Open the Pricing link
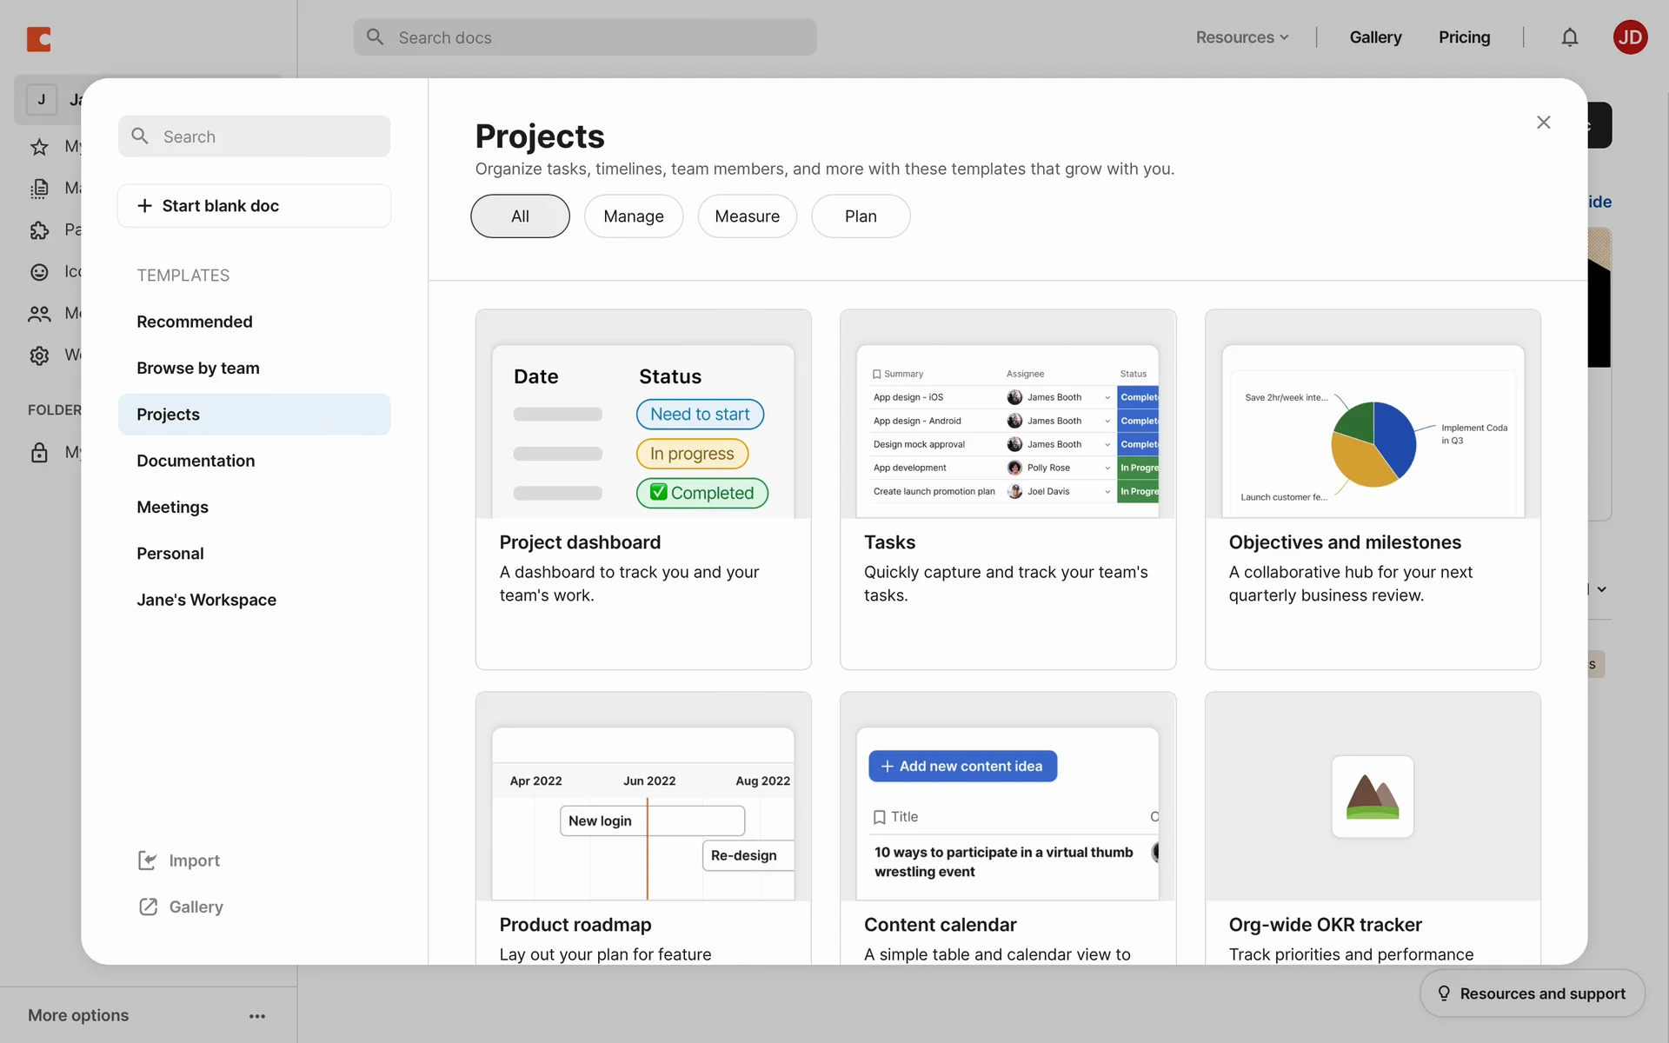The image size is (1669, 1043). click(x=1464, y=37)
